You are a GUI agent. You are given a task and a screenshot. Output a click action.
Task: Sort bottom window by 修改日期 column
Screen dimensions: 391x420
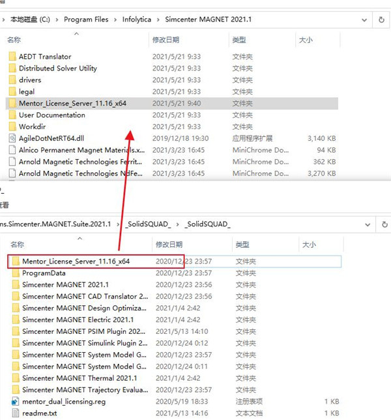coord(169,245)
